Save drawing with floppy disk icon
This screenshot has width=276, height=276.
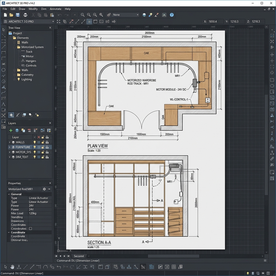click(18, 15)
